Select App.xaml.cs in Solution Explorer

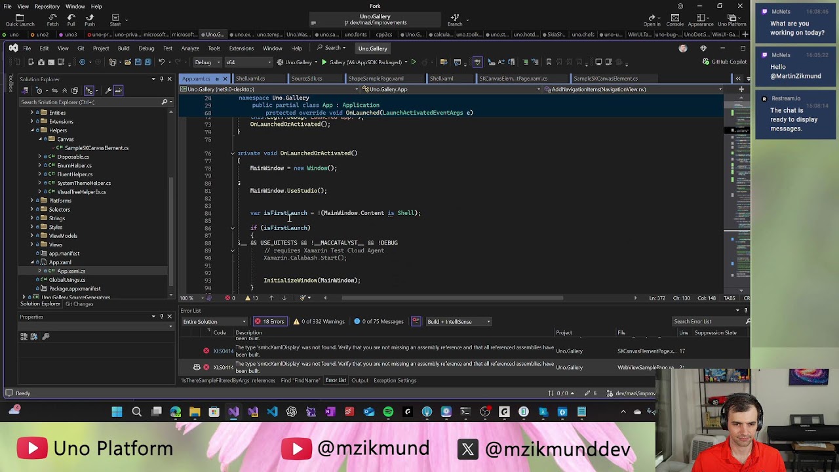point(71,271)
